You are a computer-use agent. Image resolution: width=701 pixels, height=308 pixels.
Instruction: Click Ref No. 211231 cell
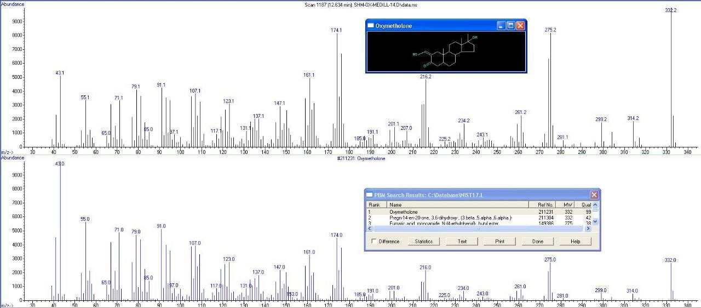(x=545, y=212)
